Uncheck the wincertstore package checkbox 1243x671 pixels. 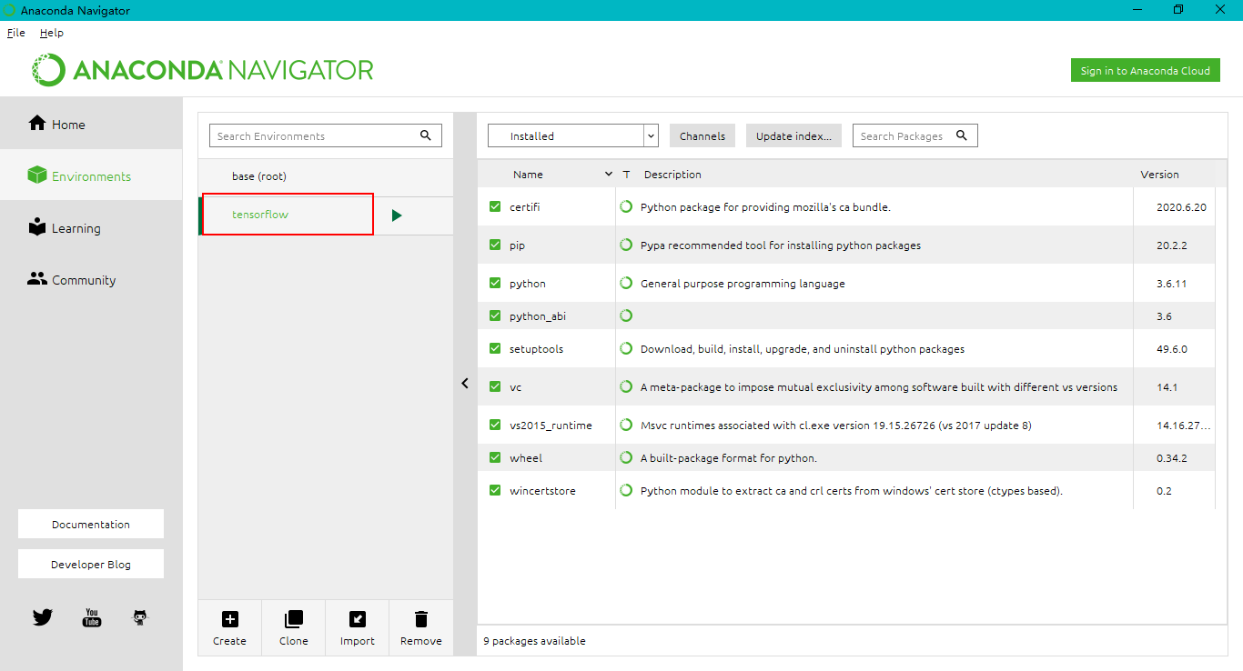[x=495, y=490]
